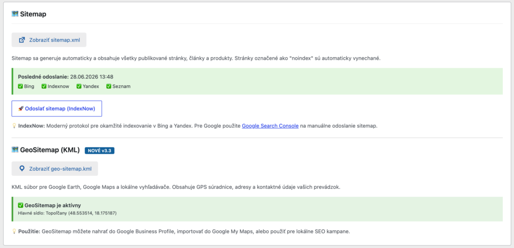The width and height of the screenshot is (514, 248).
Task: Open the Zobraziť geo-sitemap.kml button
Action: [x=55, y=169]
